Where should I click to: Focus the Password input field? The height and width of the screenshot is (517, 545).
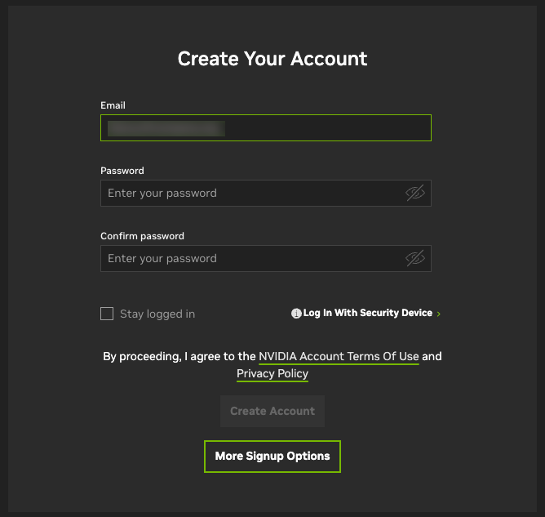[266, 193]
